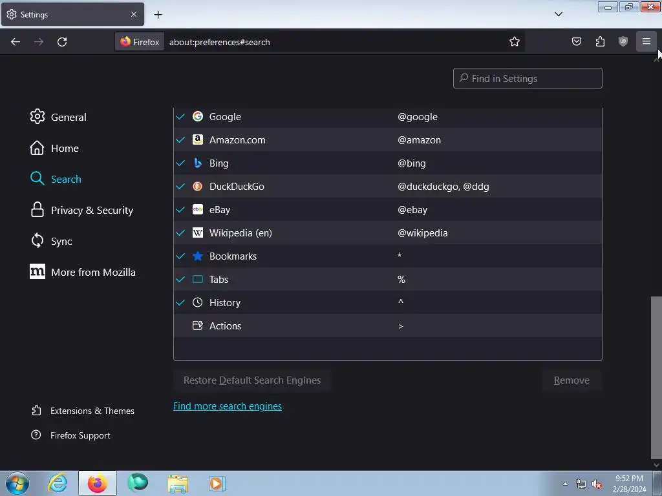Open Find more search engines link
The width and height of the screenshot is (662, 496).
(228, 406)
